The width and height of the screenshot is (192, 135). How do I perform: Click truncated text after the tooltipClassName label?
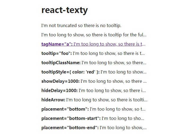(114, 63)
